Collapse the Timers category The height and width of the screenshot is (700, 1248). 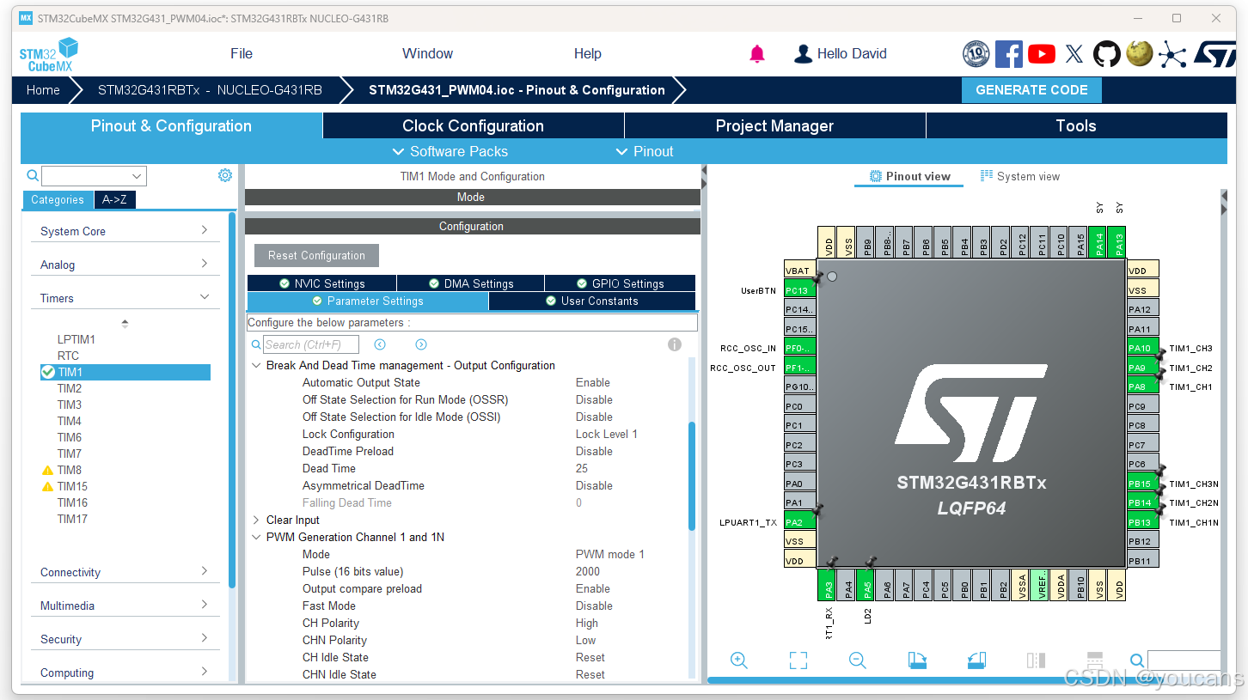point(125,298)
